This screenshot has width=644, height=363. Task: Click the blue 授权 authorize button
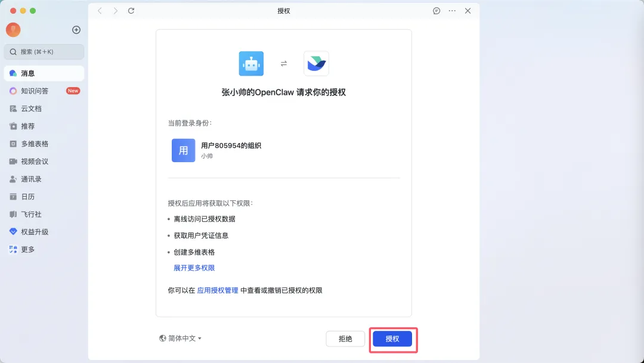[392, 339]
